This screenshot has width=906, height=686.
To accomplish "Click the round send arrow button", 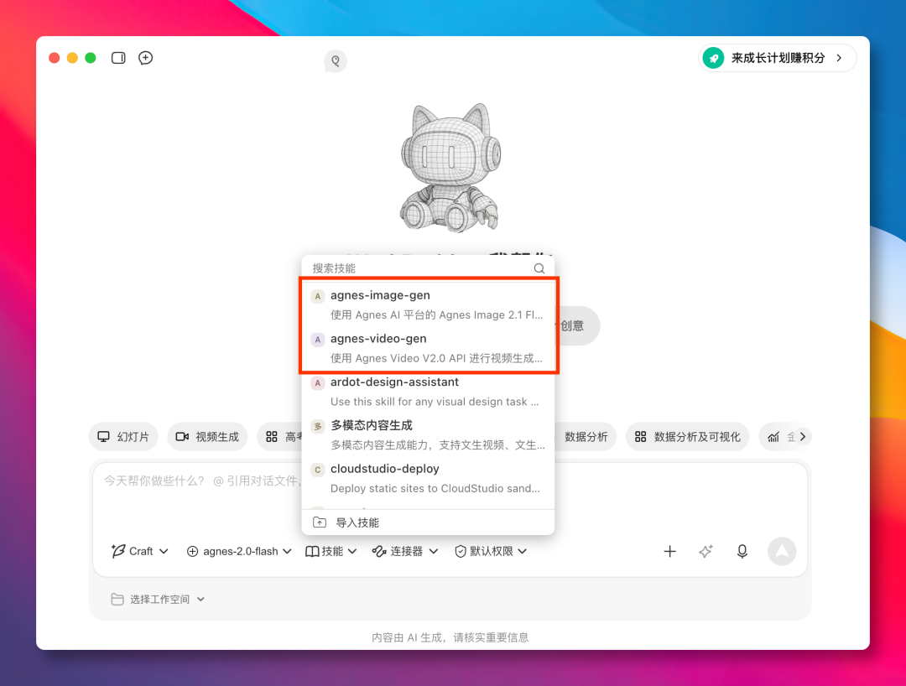I will (x=782, y=552).
